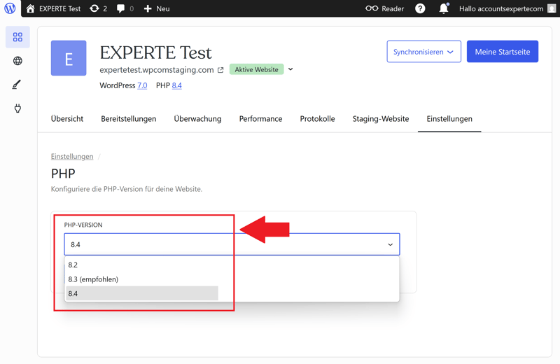
Task: Click the blue E site icon
Action: [69, 58]
